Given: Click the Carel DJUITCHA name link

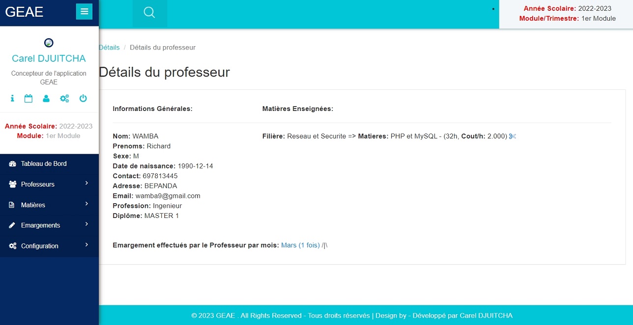Looking at the screenshot, I should (x=49, y=59).
